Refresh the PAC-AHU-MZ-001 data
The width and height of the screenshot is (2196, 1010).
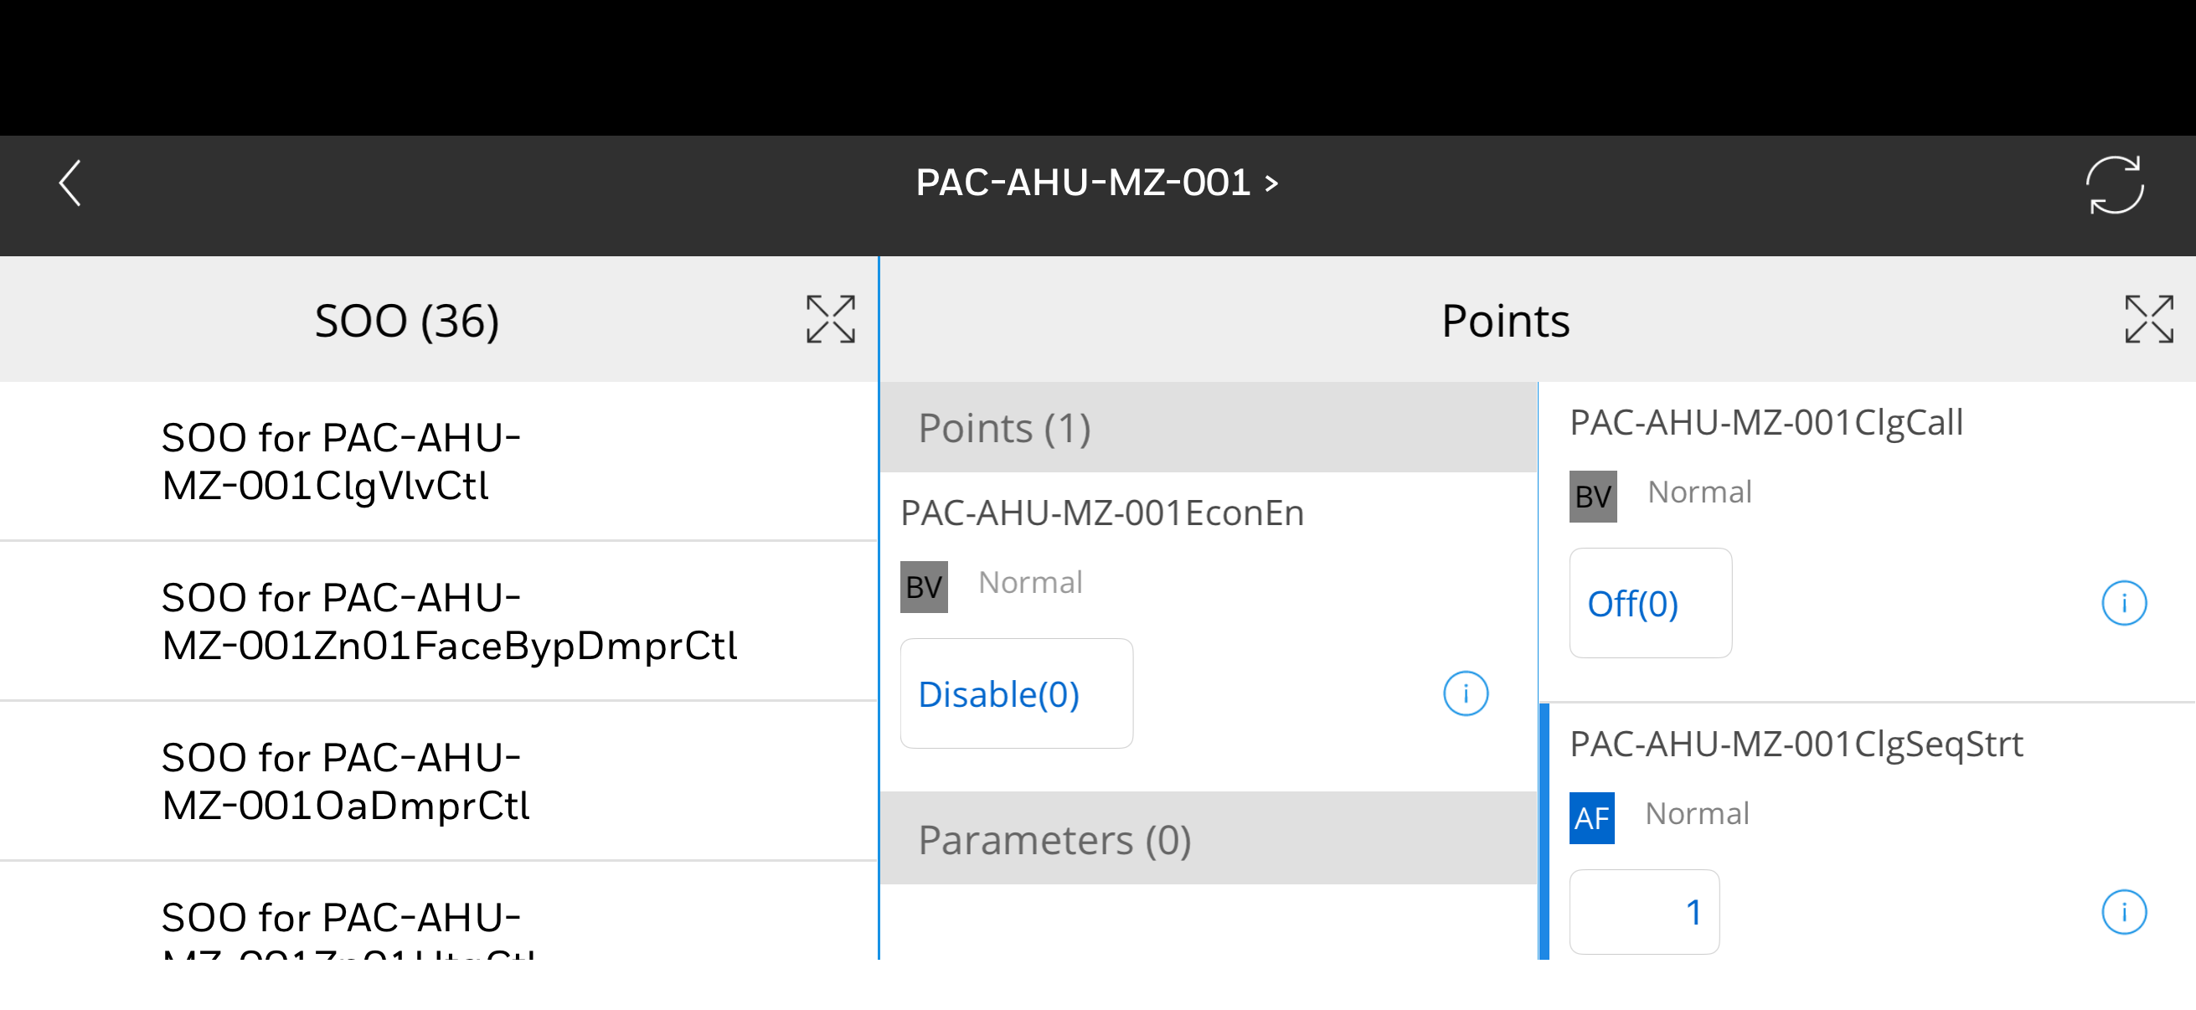[2114, 184]
